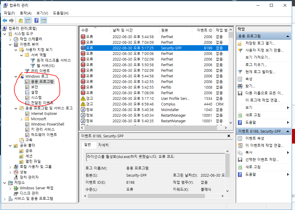This screenshot has width=295, height=210.
Task: Open the 파일(F) menu
Action: 9,13
